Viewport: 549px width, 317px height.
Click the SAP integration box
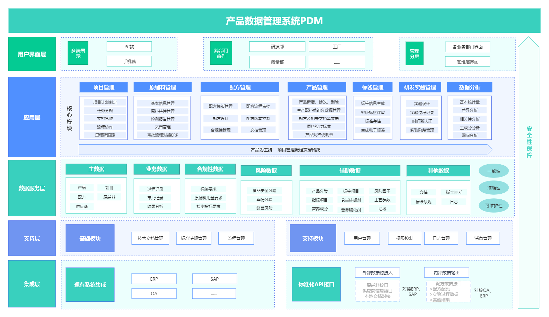(x=214, y=279)
